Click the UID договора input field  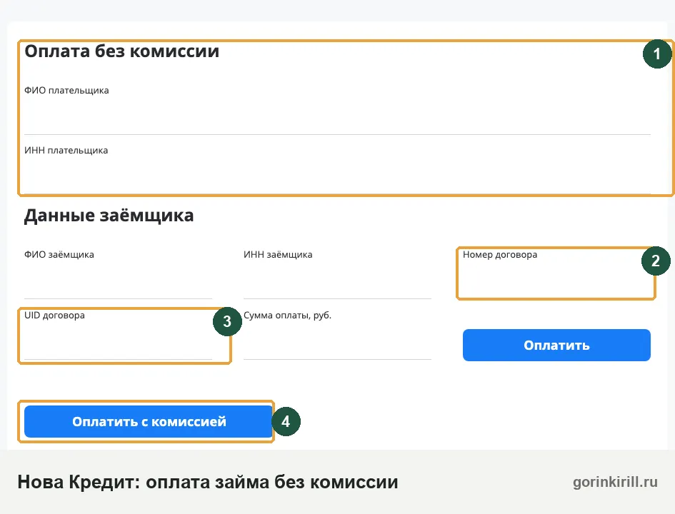pos(118,341)
